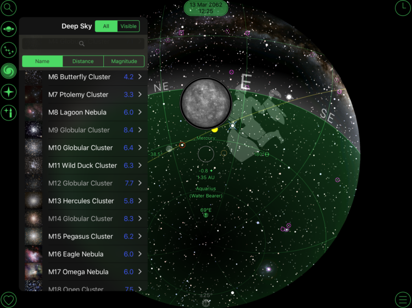Choose 'M16 Eagle Nebula' row text
Screen dimensions: 412x308
(x=76, y=254)
